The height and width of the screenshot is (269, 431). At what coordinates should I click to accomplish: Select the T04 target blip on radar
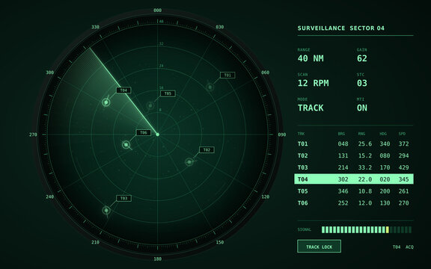pyautogui.click(x=106, y=102)
